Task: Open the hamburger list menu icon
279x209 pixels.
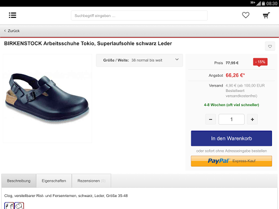Action: click(13, 15)
